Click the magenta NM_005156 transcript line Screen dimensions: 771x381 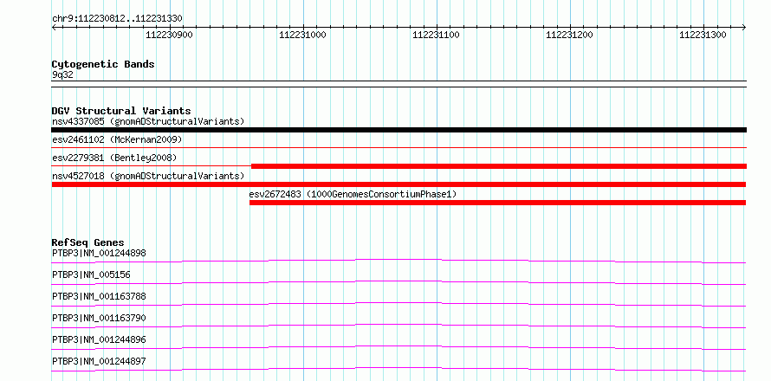[398, 282]
